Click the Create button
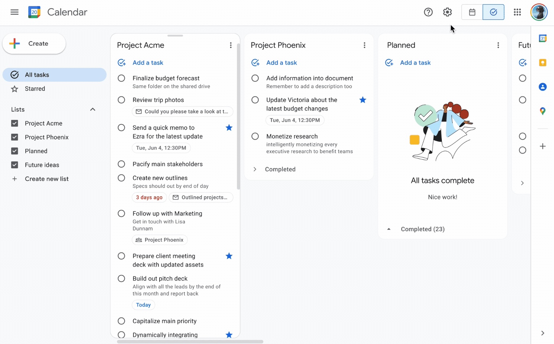 click(34, 44)
